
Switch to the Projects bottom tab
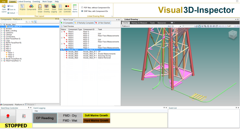(30, 105)
